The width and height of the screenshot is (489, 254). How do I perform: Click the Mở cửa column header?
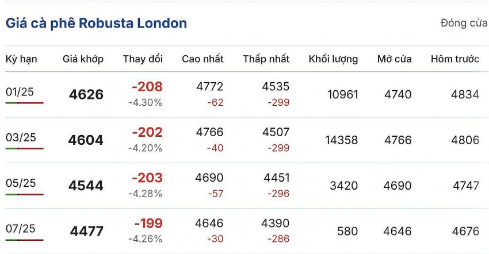point(394,59)
